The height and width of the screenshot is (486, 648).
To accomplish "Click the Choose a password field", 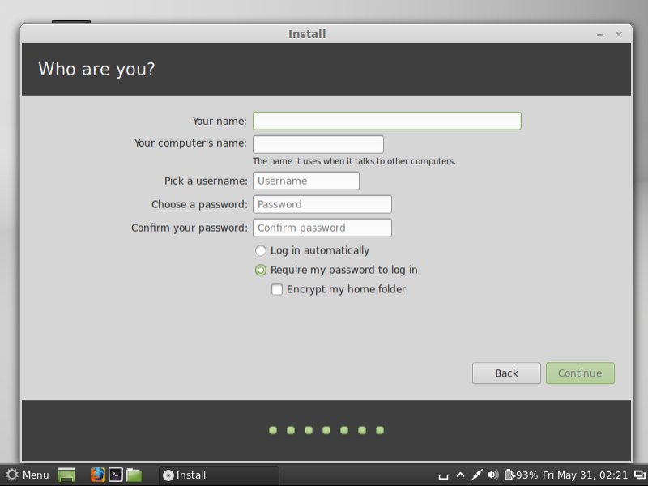I will coord(322,204).
